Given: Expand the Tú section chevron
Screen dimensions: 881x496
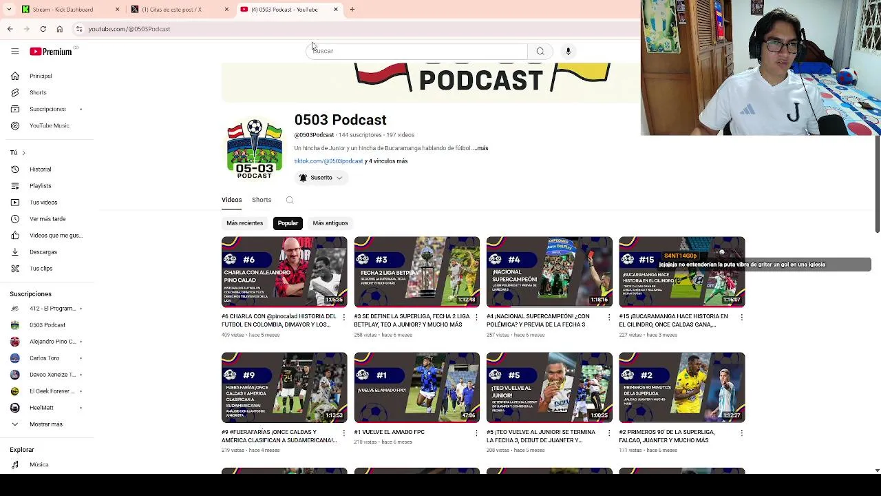Looking at the screenshot, I should coord(23,152).
